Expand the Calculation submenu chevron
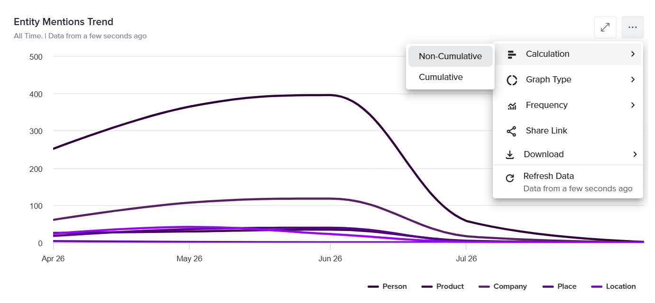The image size is (655, 303). click(633, 54)
